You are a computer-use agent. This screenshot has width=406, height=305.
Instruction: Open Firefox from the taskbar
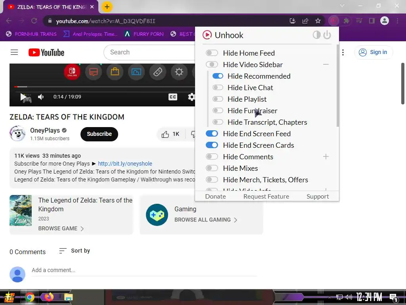coord(49,297)
